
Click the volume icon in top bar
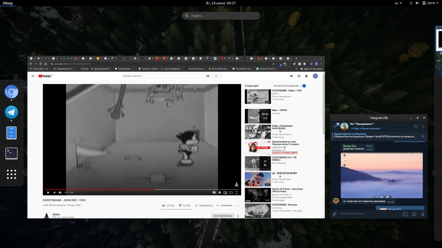pos(417,3)
